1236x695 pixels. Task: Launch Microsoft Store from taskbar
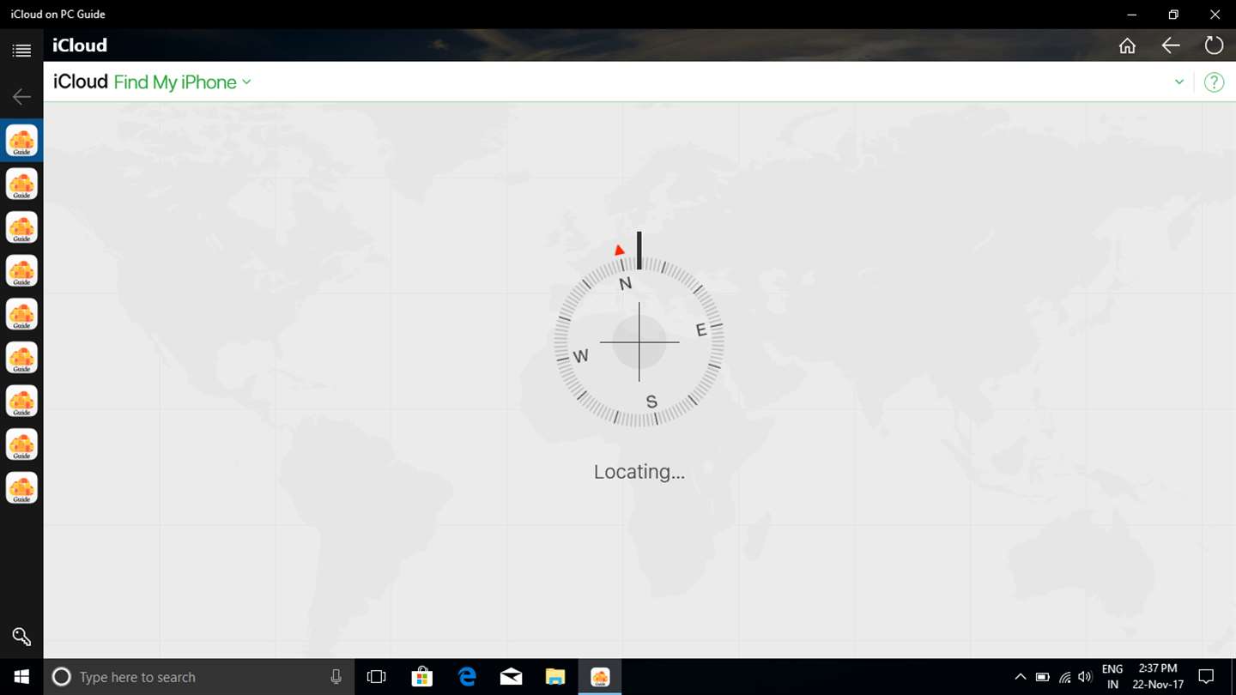click(421, 677)
